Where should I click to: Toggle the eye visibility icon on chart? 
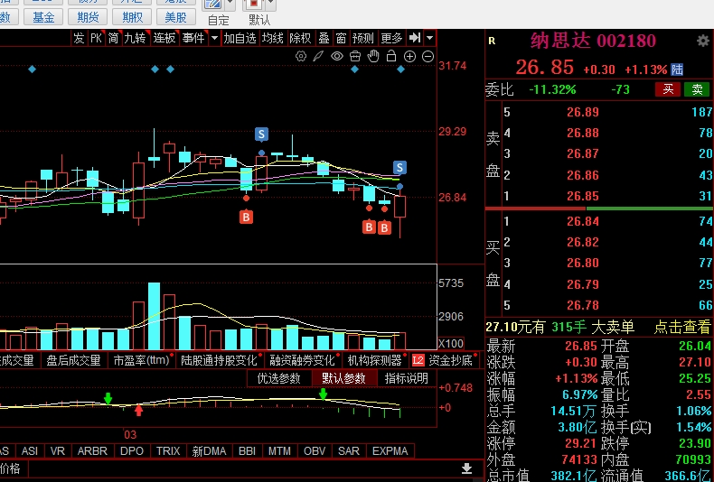pos(337,56)
